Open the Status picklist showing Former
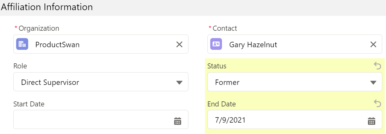The width and height of the screenshot is (386, 134). [295, 82]
